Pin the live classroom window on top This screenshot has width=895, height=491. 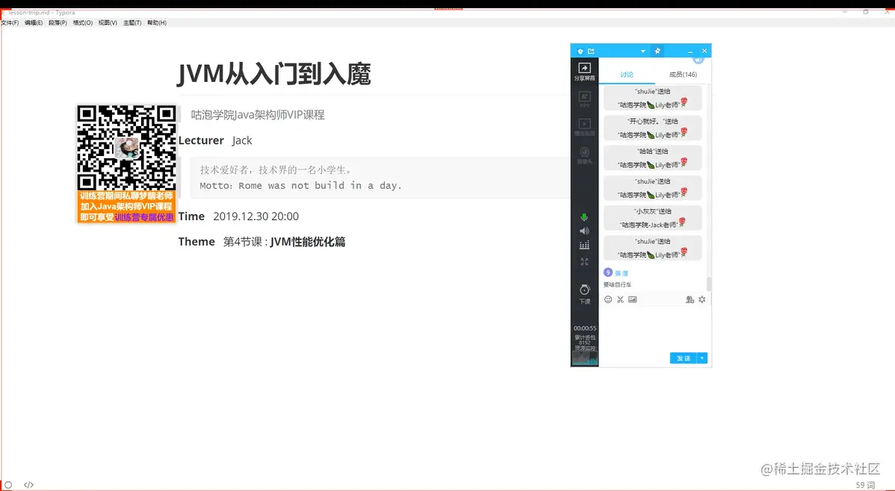[657, 50]
